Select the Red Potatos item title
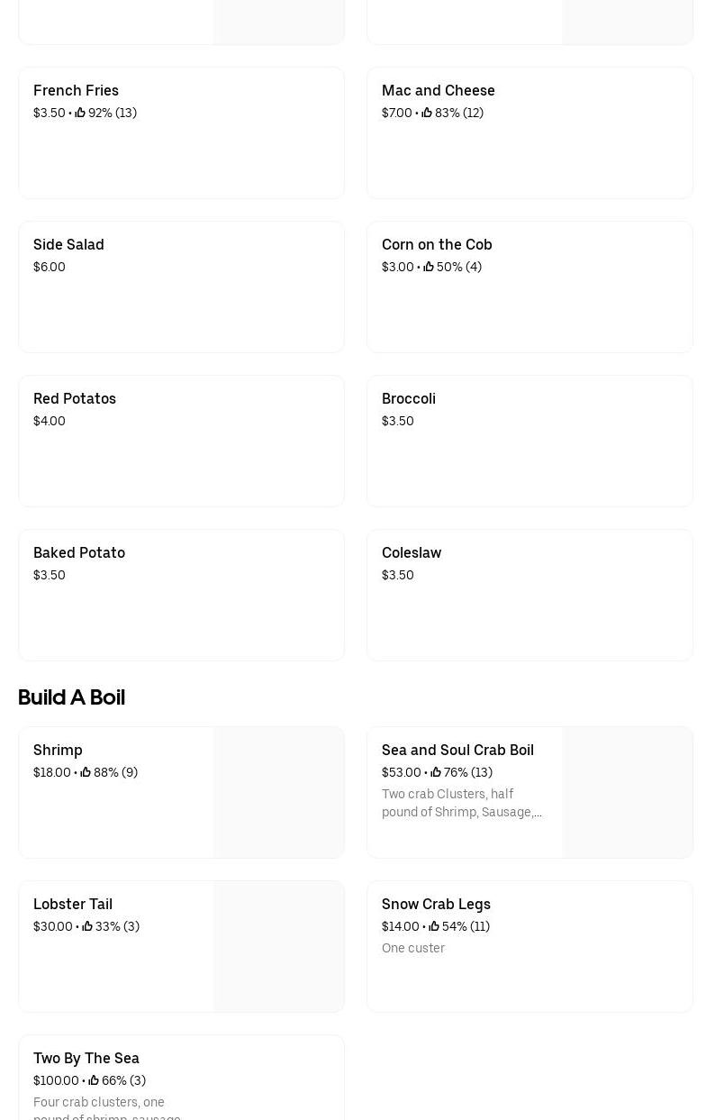 (75, 398)
